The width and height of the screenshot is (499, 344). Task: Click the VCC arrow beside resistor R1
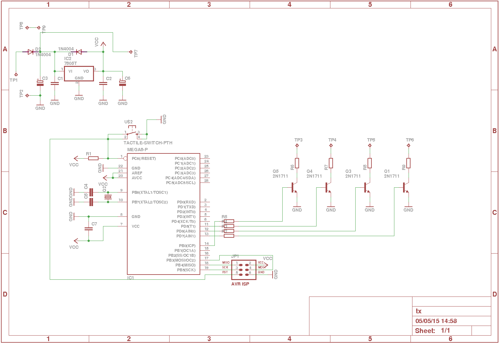[76, 158]
